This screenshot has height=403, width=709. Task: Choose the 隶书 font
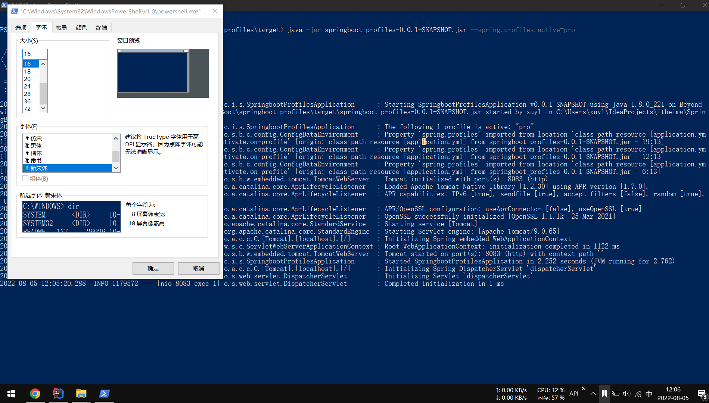pos(67,161)
